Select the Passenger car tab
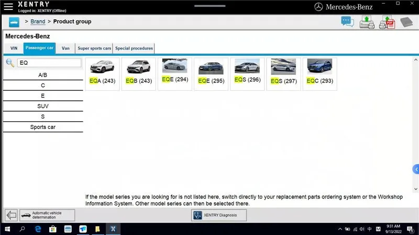419x235 pixels. 40,48
